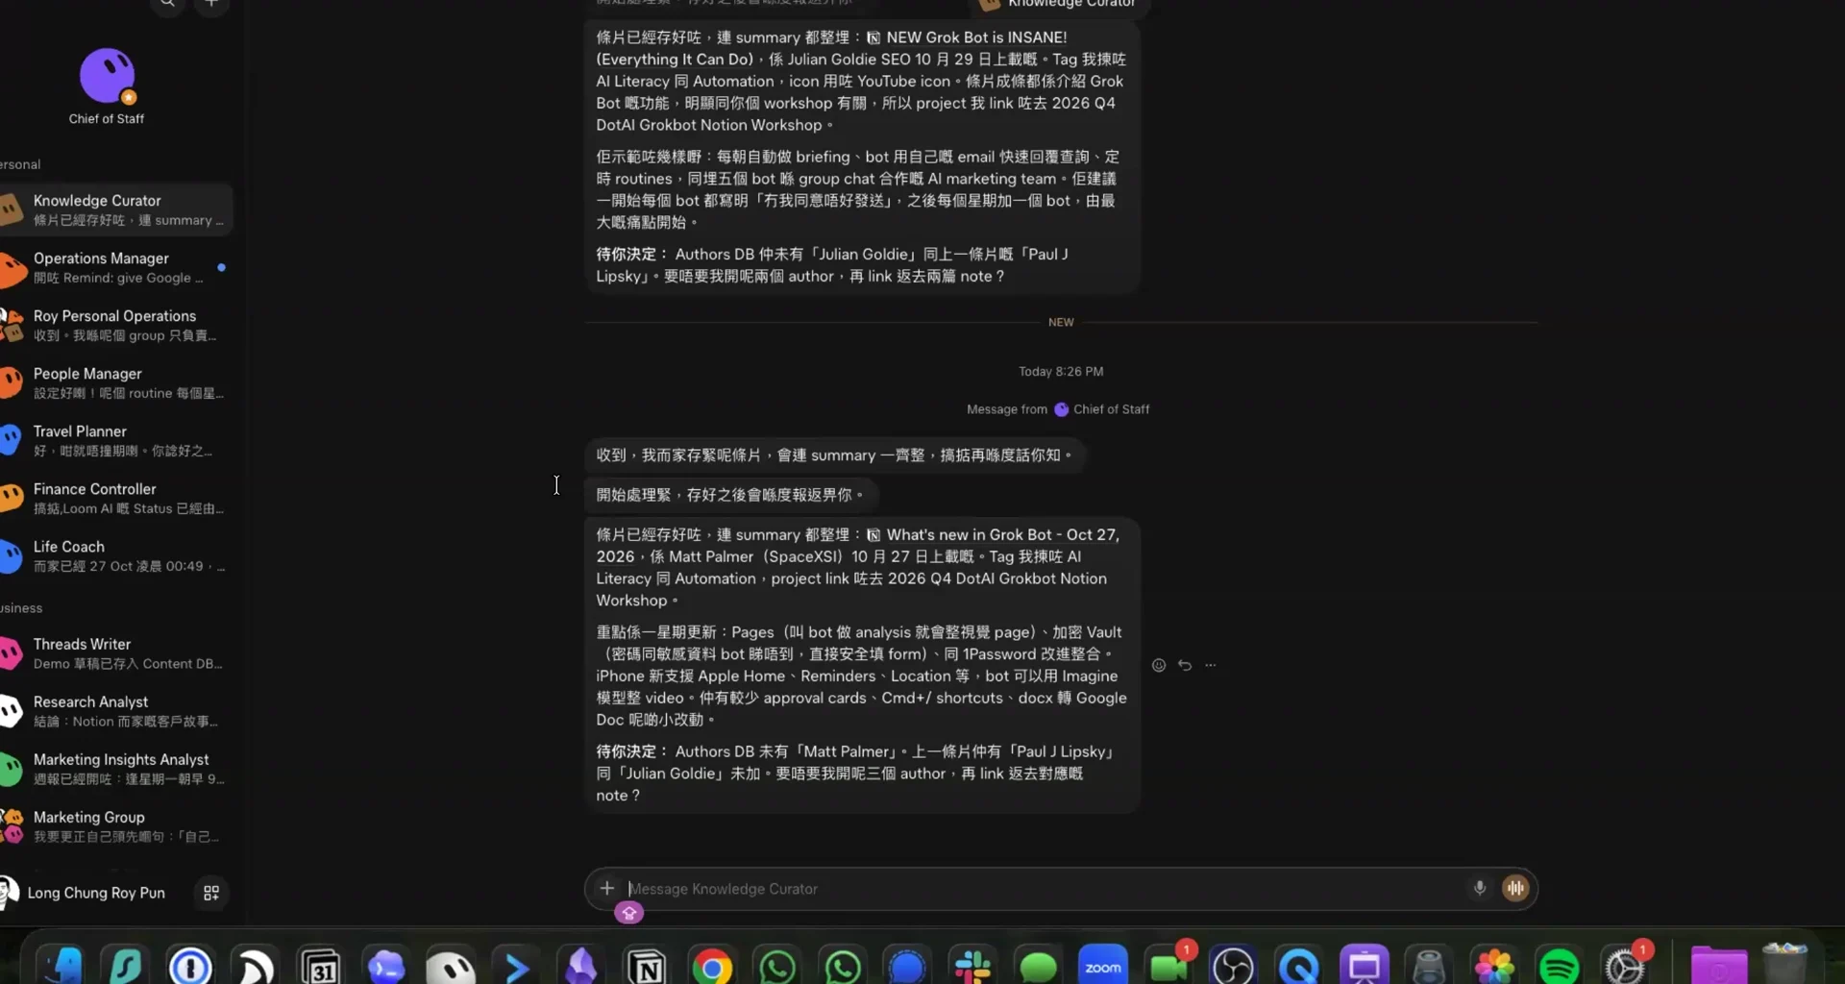Start voice mode with the waveform button
The width and height of the screenshot is (1845, 984).
click(1515, 888)
